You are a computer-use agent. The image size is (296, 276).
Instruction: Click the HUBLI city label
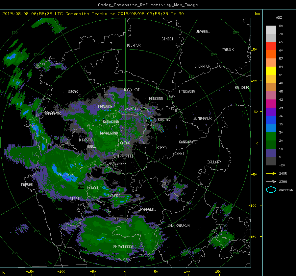pos(92,146)
